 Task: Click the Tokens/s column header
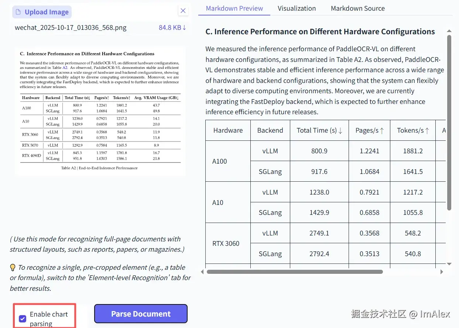point(413,130)
